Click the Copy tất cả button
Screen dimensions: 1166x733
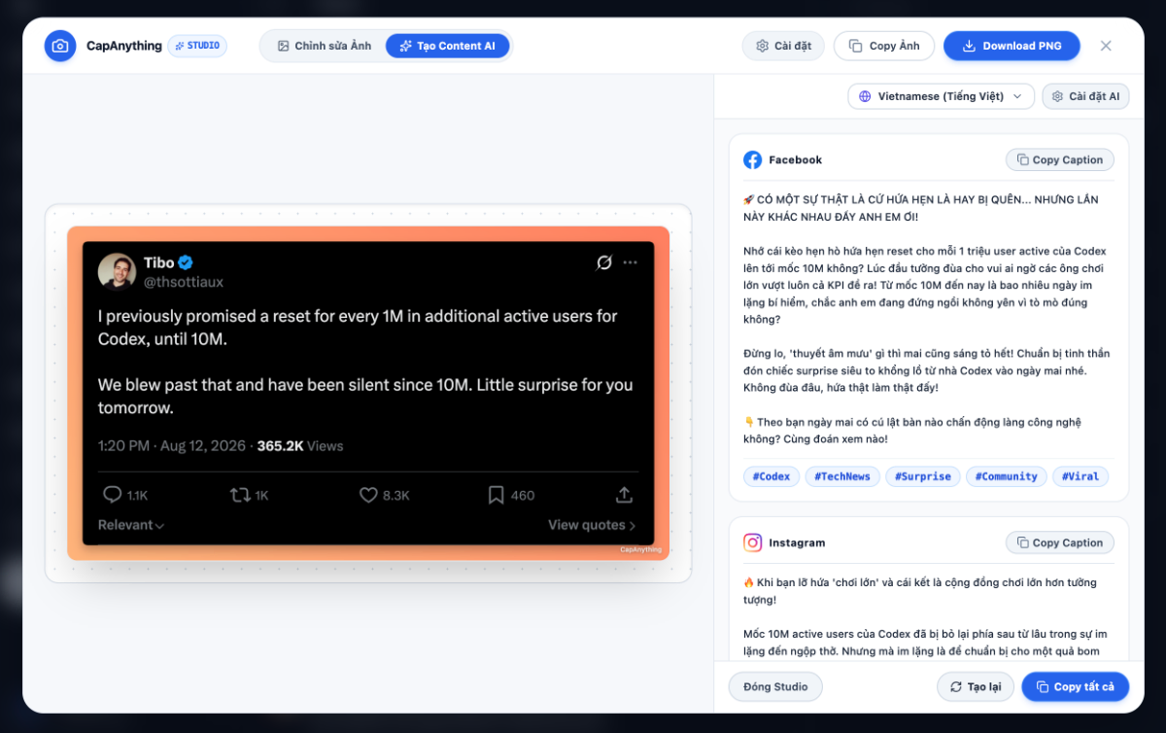tap(1076, 686)
